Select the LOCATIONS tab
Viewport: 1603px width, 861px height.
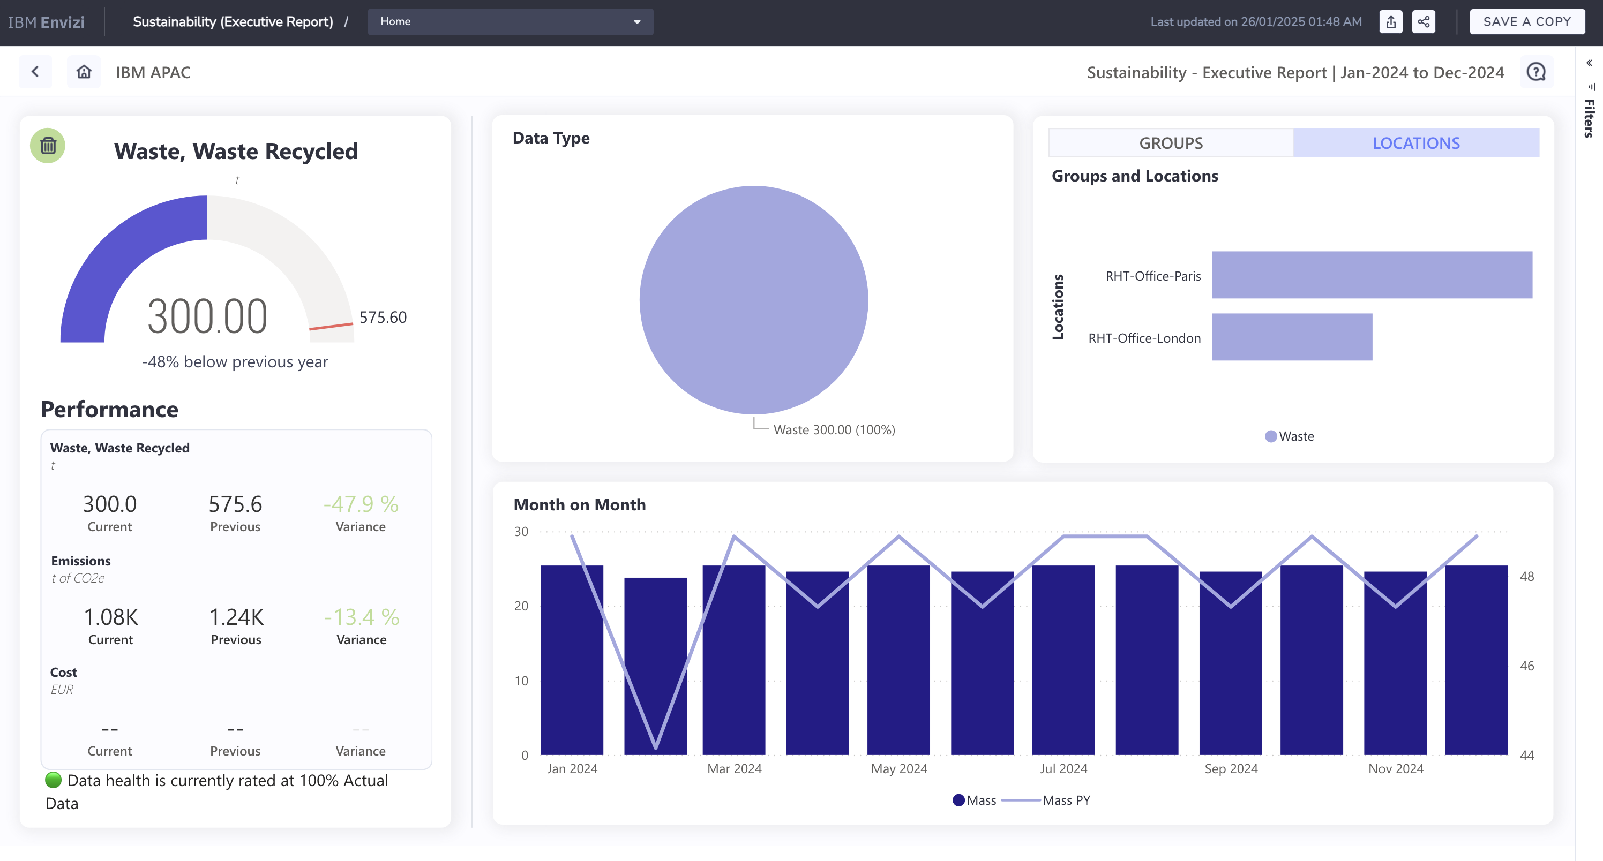pos(1415,143)
